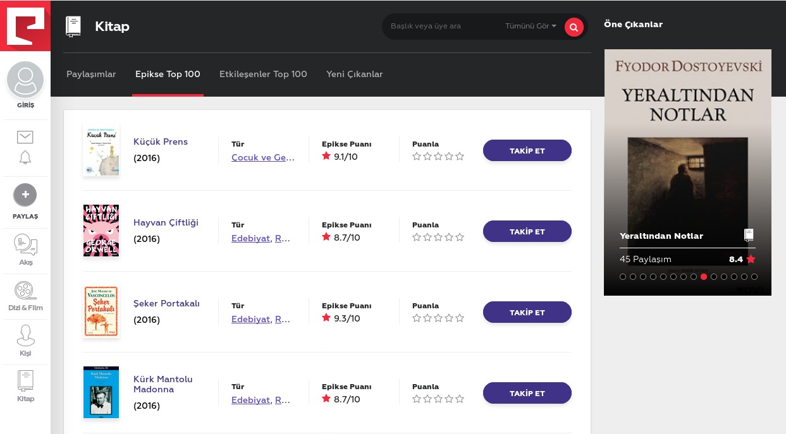Open Edebiyat genre for Hayvan Çiftliği
Image resolution: width=786 pixels, height=434 pixels.
250,238
